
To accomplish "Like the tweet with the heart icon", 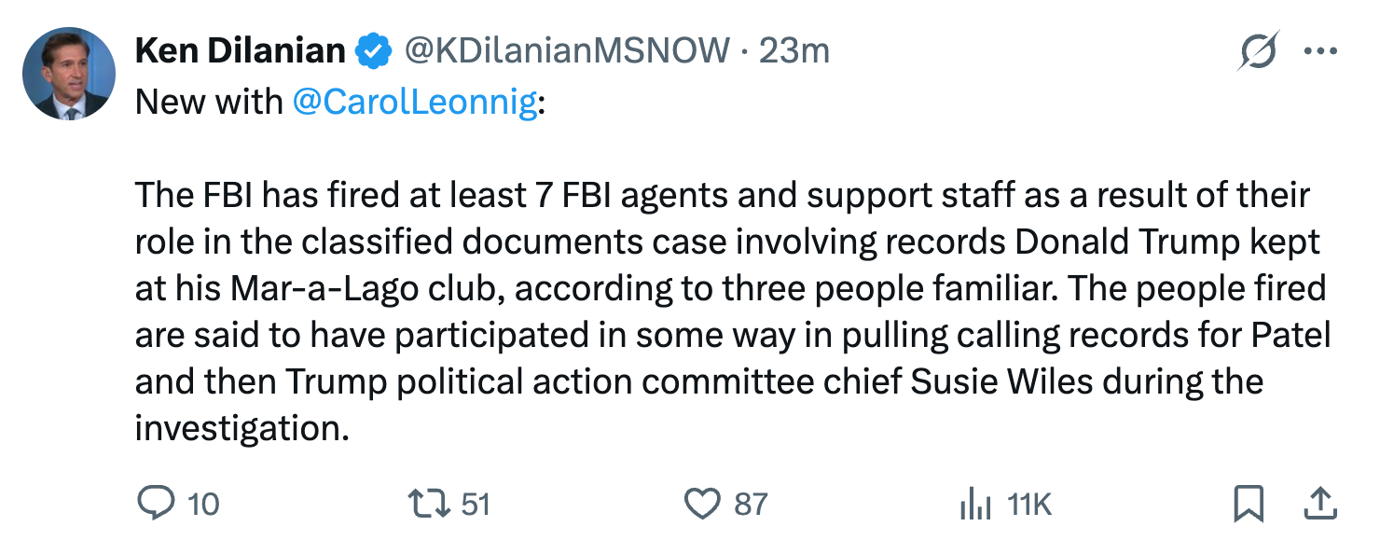I will pyautogui.click(x=704, y=504).
